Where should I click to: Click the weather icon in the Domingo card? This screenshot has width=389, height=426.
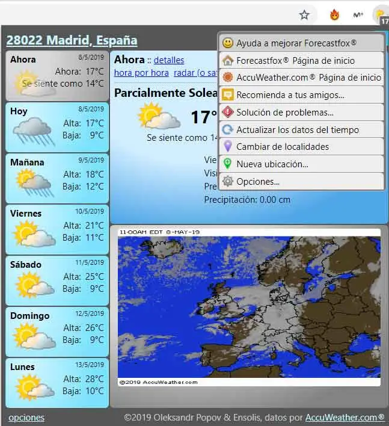tap(34, 336)
